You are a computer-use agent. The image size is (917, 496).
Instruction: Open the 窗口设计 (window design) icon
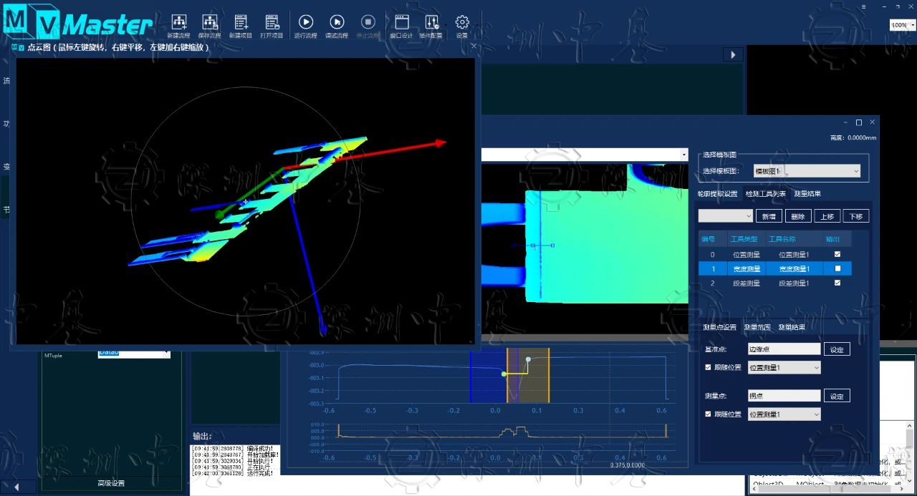click(x=401, y=23)
